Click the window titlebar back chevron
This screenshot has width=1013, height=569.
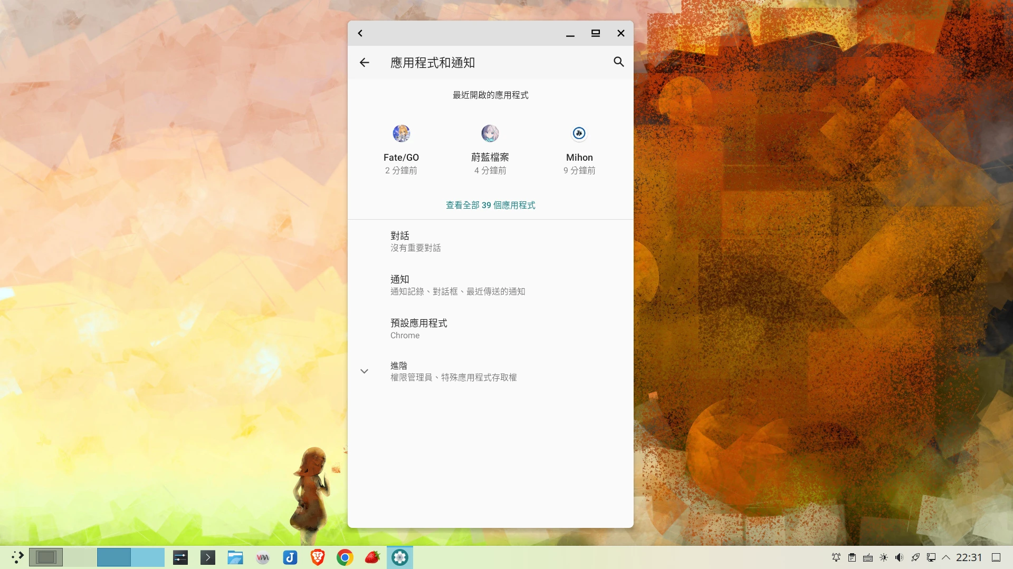360,33
